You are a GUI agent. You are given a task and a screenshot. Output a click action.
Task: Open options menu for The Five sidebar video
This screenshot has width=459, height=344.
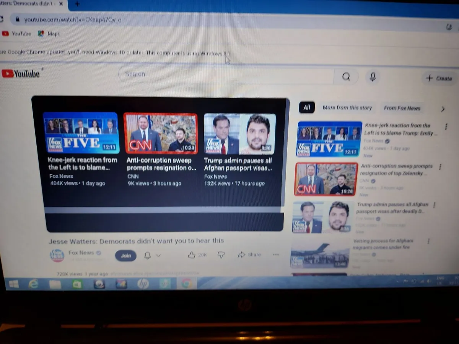pos(446,127)
